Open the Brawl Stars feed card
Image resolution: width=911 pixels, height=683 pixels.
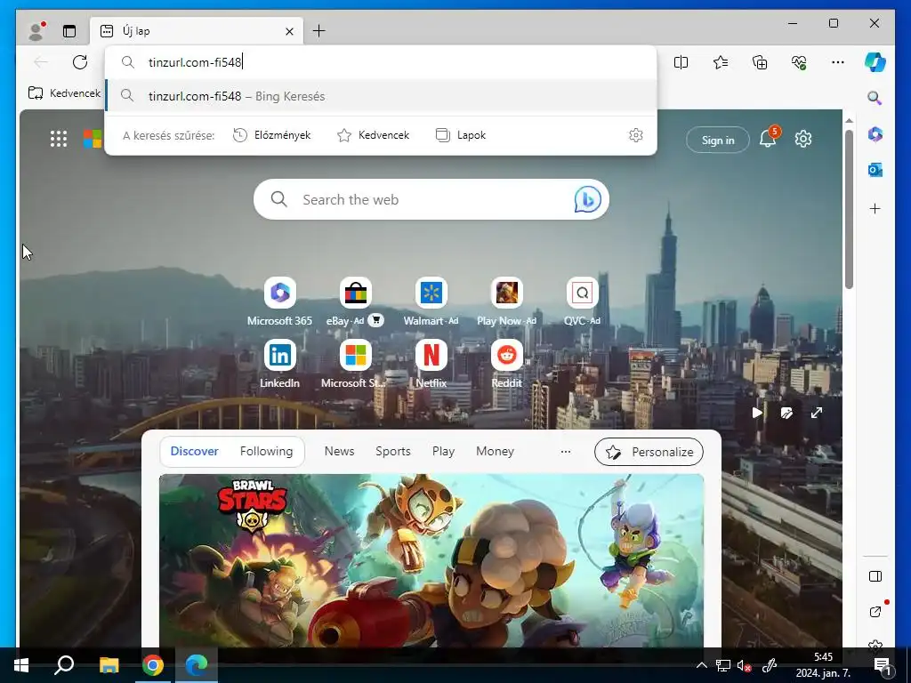coord(431,560)
